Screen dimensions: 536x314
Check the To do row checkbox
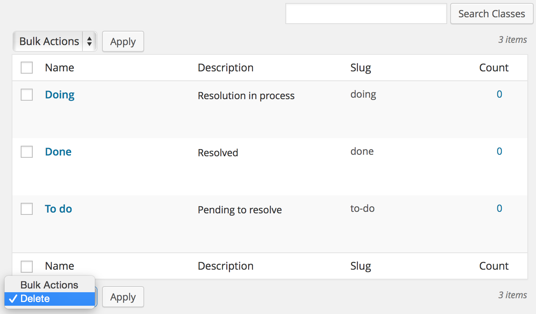coord(27,209)
